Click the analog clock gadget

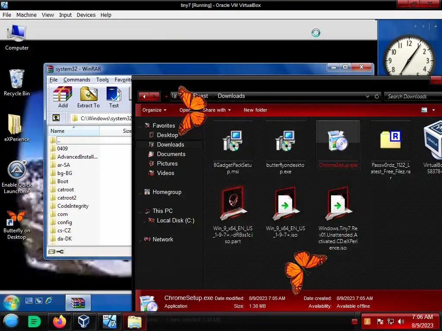click(409, 55)
